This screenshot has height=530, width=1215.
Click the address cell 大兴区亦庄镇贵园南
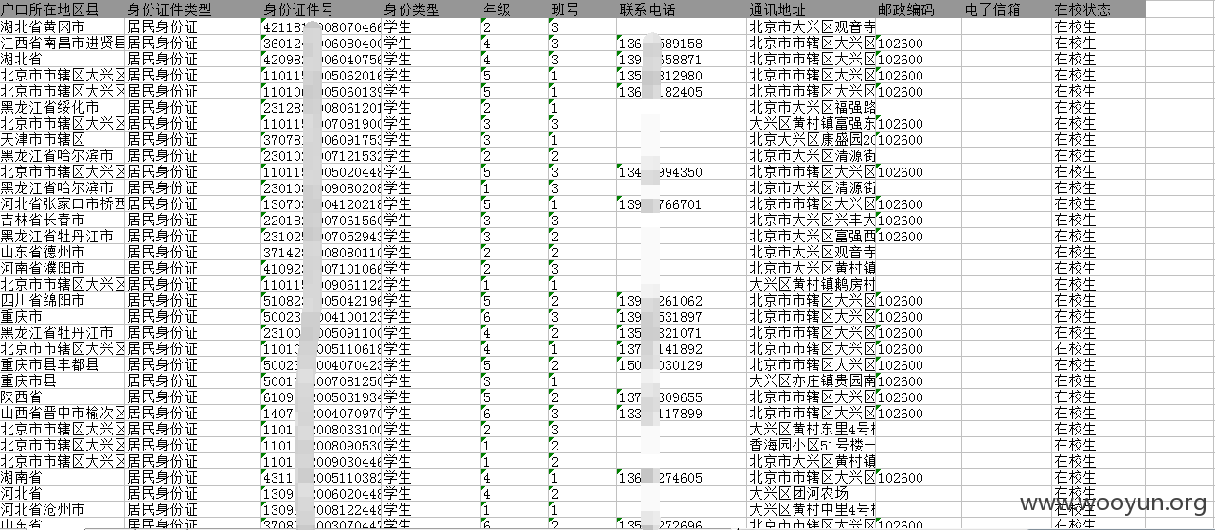(x=811, y=381)
